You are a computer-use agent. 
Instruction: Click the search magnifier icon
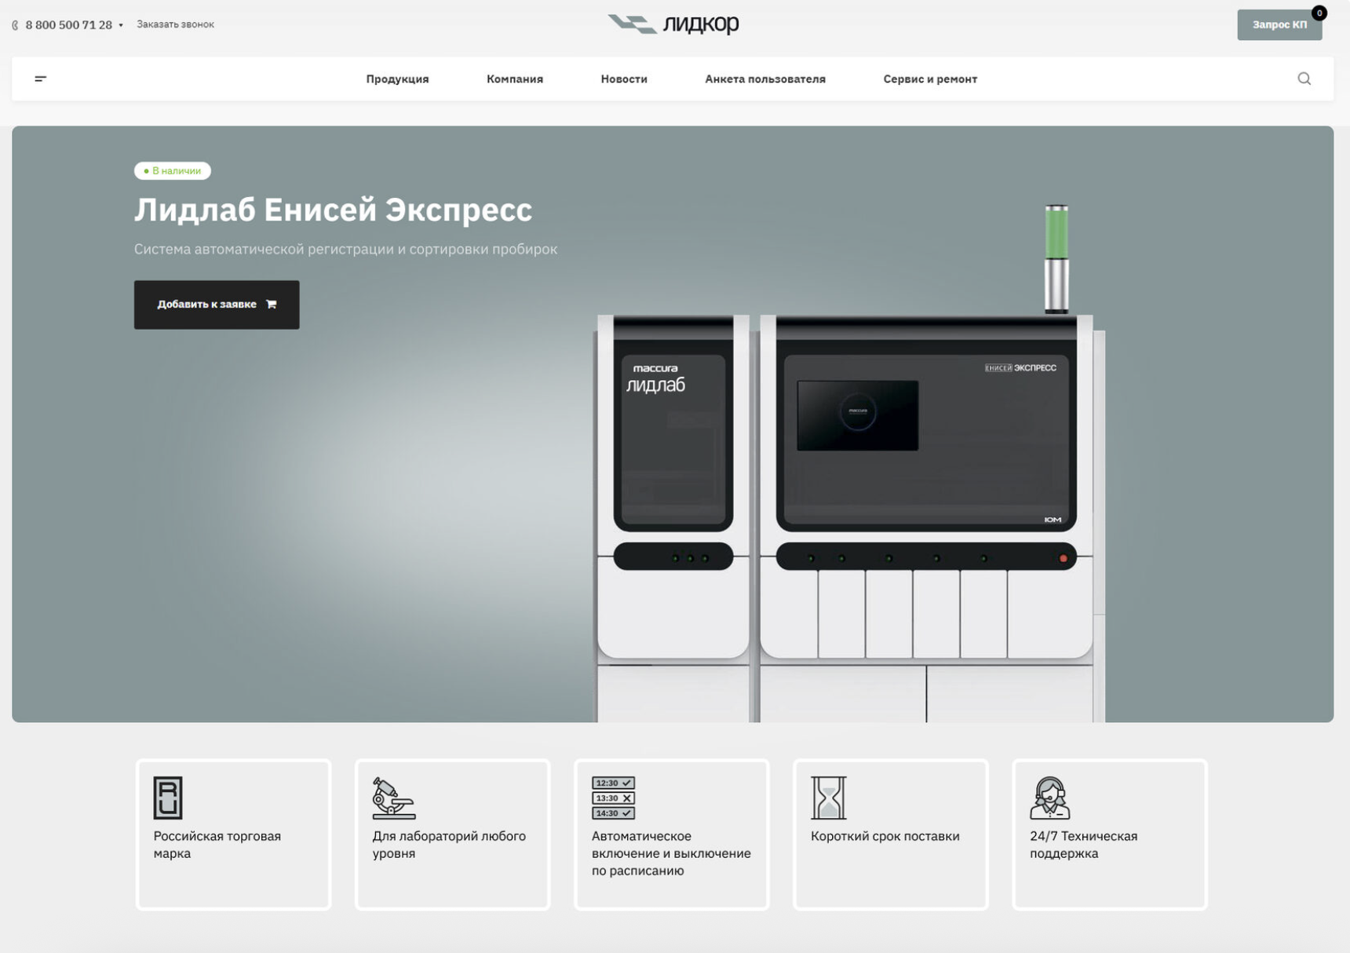click(x=1304, y=79)
